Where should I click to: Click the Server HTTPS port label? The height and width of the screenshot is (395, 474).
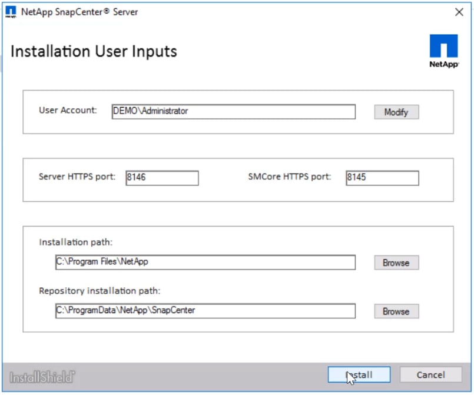[x=77, y=177]
